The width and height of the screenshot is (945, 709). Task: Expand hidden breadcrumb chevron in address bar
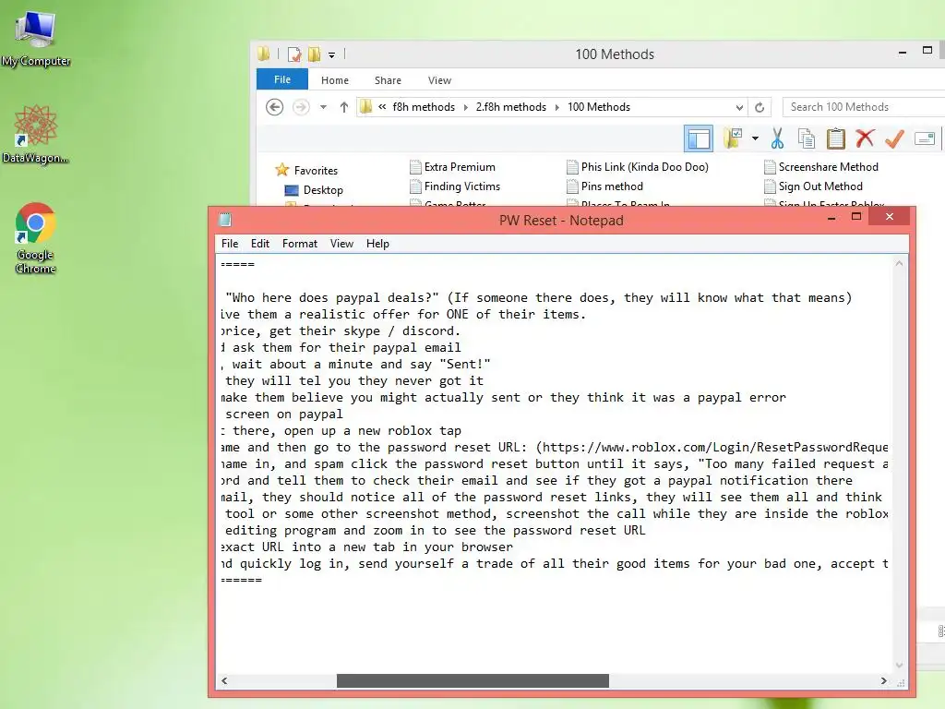pos(382,107)
